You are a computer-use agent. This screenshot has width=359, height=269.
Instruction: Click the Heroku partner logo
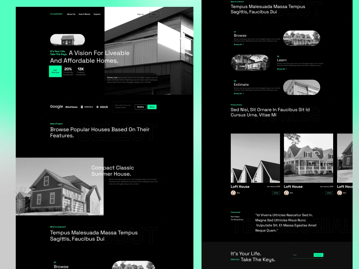pos(86,107)
